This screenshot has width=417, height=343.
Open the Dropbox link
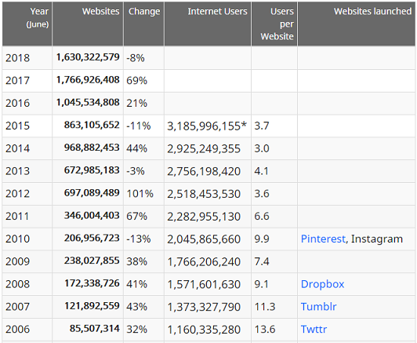(322, 284)
